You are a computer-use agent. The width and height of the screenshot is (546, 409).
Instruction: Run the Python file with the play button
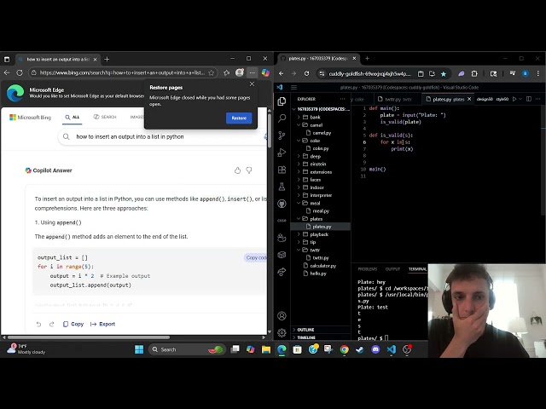514,99
